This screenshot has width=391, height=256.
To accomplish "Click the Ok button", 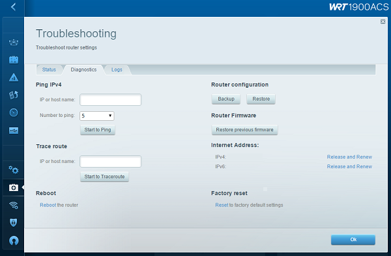I will [353, 240].
